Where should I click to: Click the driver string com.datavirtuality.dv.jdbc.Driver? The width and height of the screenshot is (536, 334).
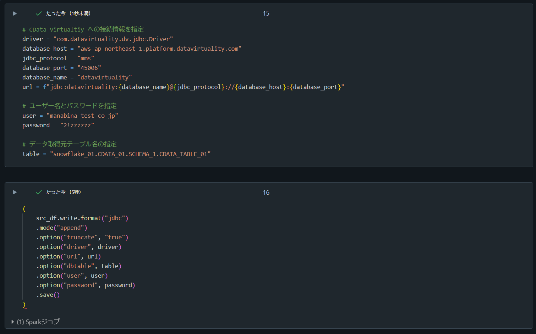coord(113,39)
